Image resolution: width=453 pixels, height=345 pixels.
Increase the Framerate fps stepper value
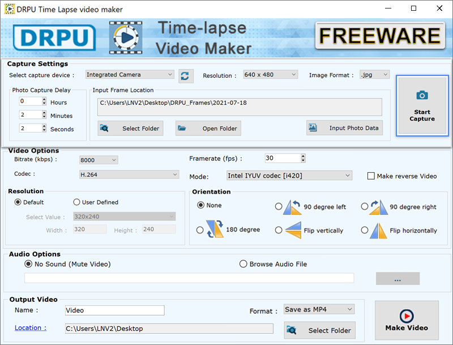[x=303, y=156]
